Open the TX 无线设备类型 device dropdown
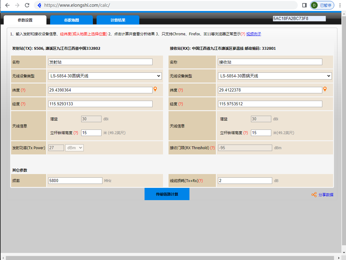Screen dimensions: 346x260 pyautogui.click(x=105, y=76)
